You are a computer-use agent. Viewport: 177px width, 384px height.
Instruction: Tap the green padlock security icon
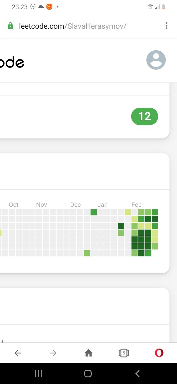click(10, 26)
